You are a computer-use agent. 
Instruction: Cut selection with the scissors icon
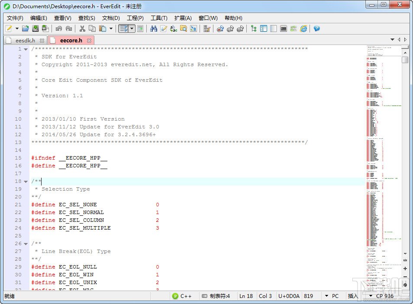[82, 29]
